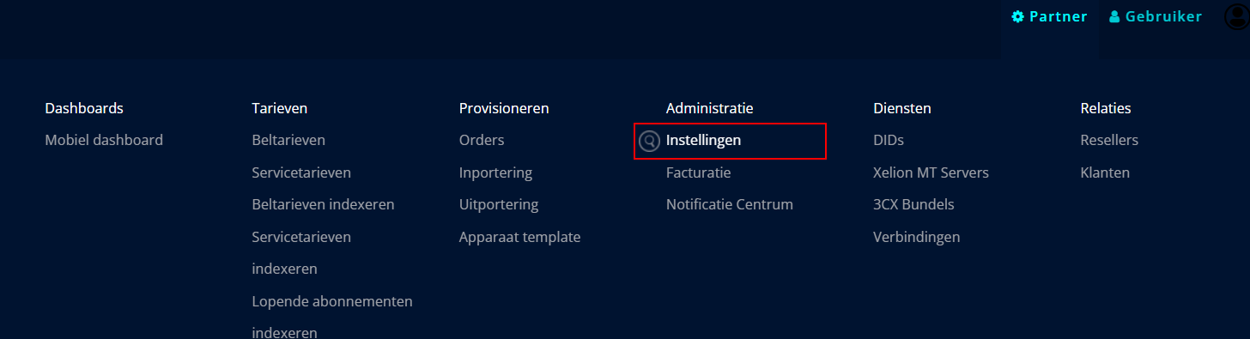Open the Notificatie Centrum

(729, 205)
